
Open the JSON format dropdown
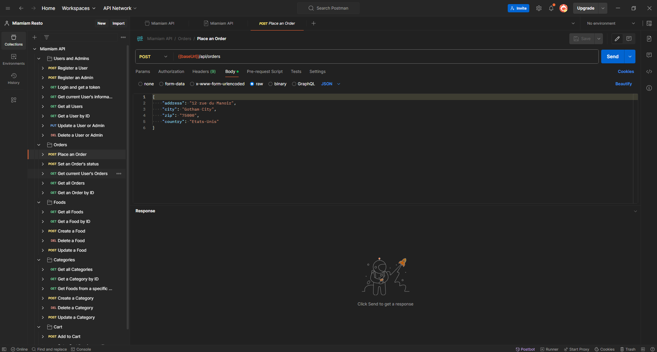[x=331, y=84]
